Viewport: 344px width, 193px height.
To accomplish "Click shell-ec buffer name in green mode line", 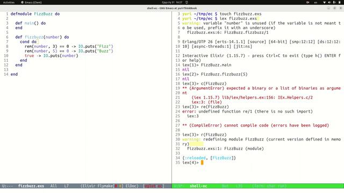I will click(x=198, y=186).
